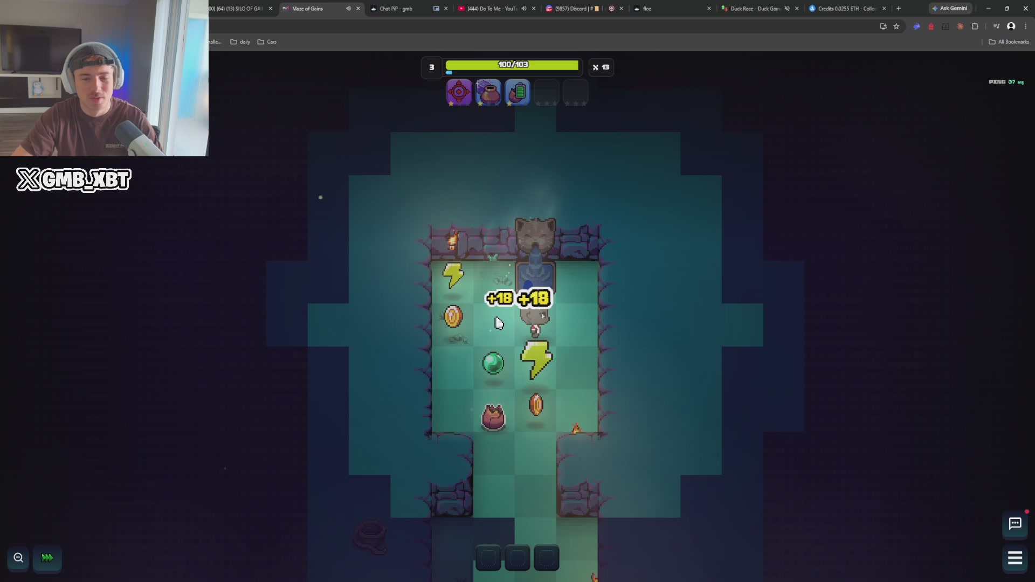Screen dimensions: 1035x582
Task: Grab the large lightning bolt pickup
Action: (536, 359)
